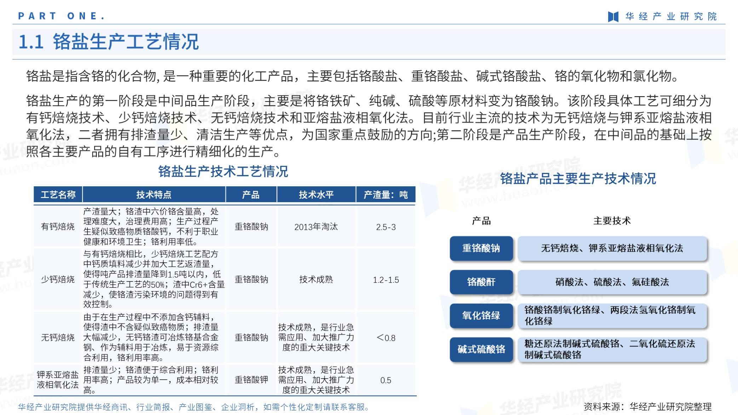The width and height of the screenshot is (738, 415).
Task: Click the 2013年淘汰 cell
Action: point(316,227)
